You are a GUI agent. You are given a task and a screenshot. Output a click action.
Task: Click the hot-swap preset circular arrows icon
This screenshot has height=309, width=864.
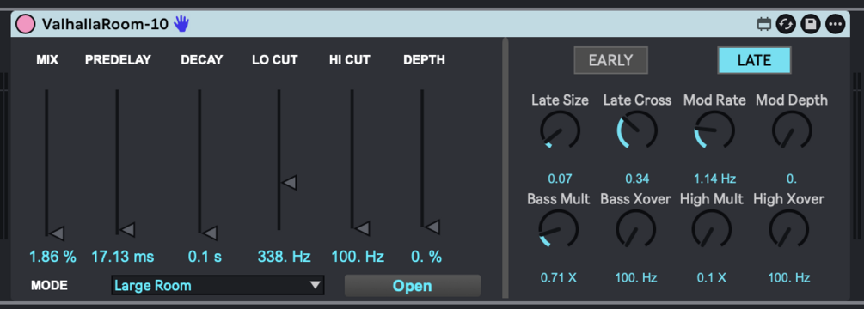pyautogui.click(x=785, y=24)
